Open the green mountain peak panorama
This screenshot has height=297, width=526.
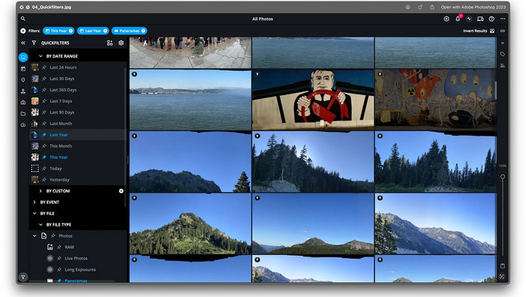click(190, 224)
